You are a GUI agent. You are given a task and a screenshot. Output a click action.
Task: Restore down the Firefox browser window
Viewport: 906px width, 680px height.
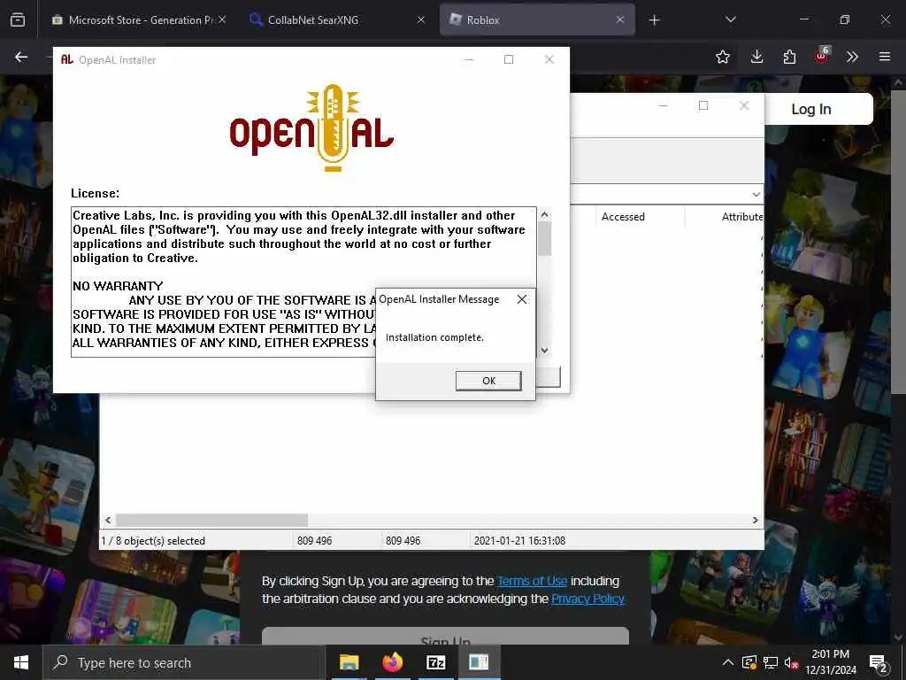[844, 19]
